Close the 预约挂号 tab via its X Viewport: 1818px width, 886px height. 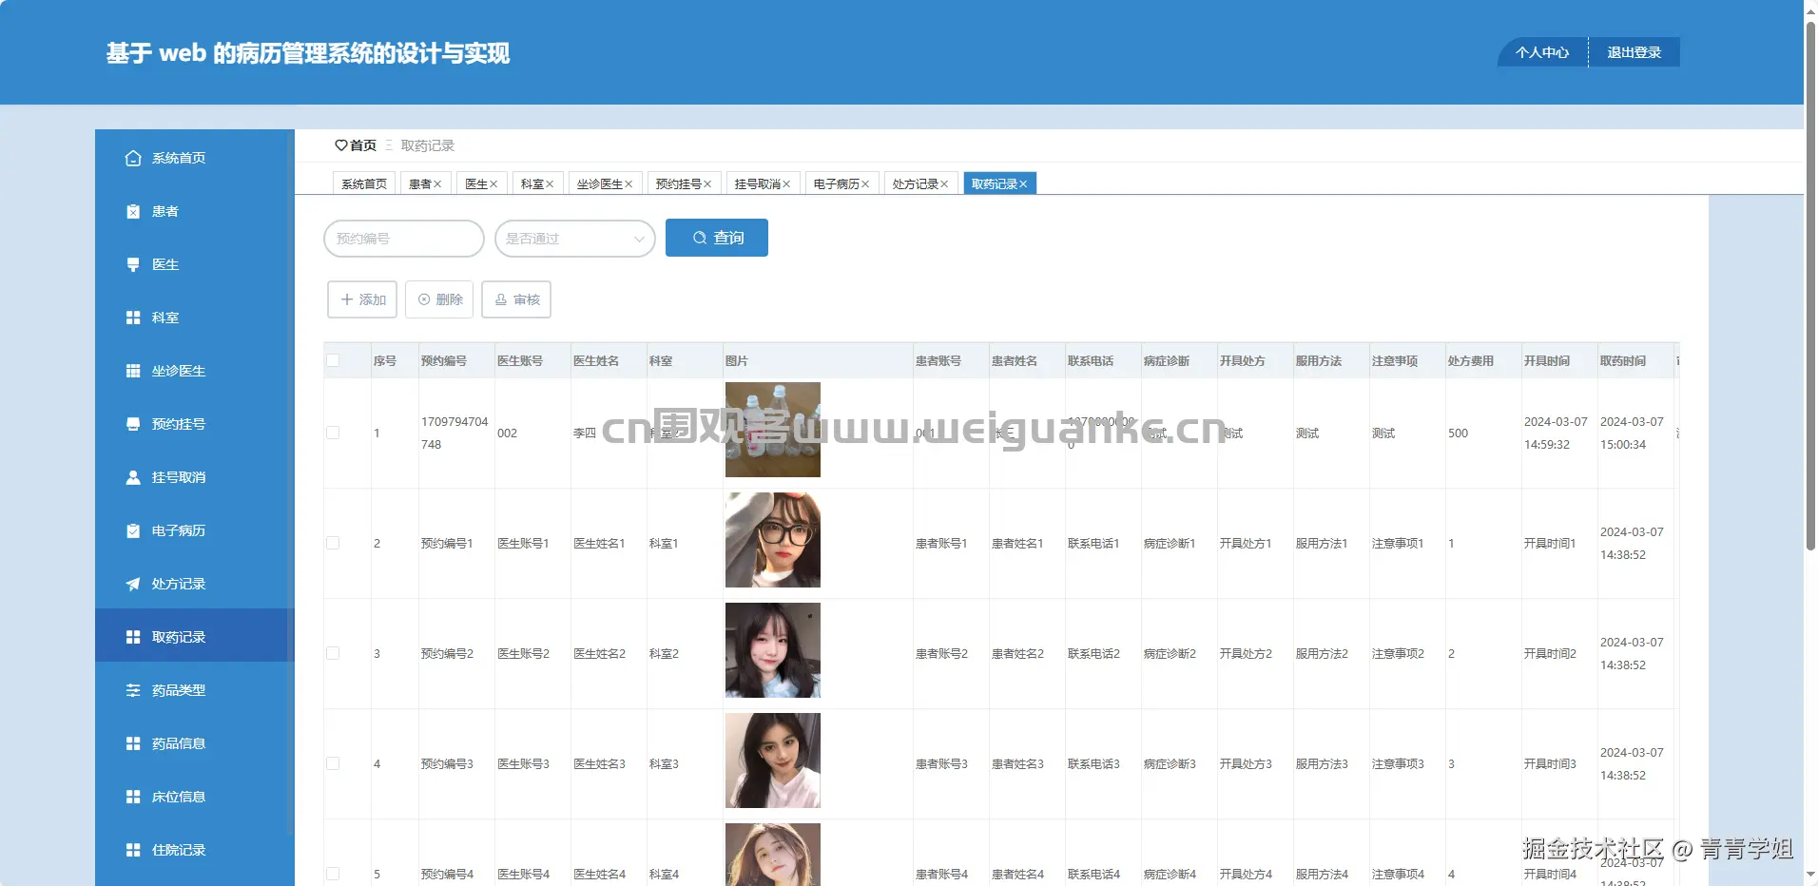(707, 184)
